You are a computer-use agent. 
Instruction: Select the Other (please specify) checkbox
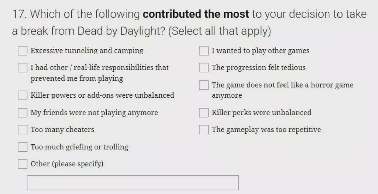23,164
